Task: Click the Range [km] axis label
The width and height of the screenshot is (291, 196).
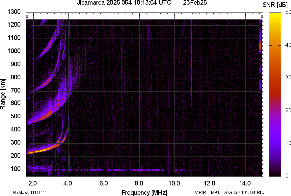Action: (3, 94)
